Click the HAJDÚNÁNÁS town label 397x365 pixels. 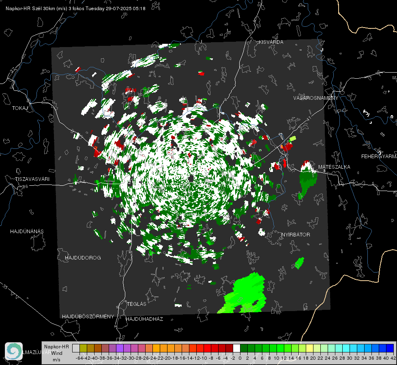click(x=27, y=232)
